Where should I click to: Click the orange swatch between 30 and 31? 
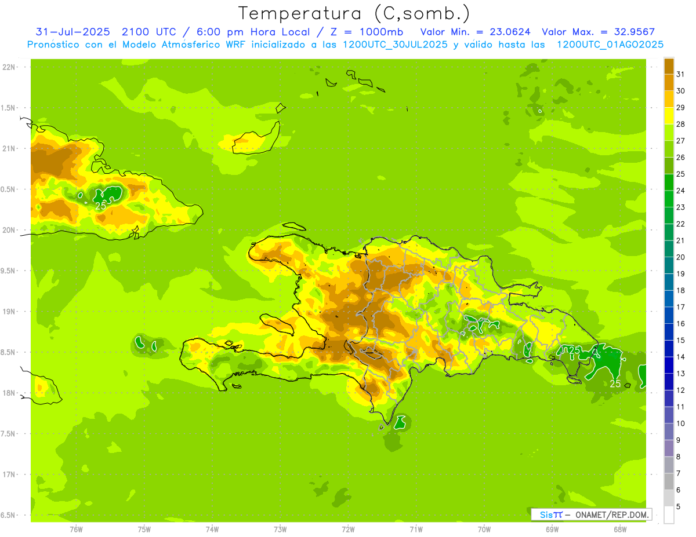pos(669,83)
